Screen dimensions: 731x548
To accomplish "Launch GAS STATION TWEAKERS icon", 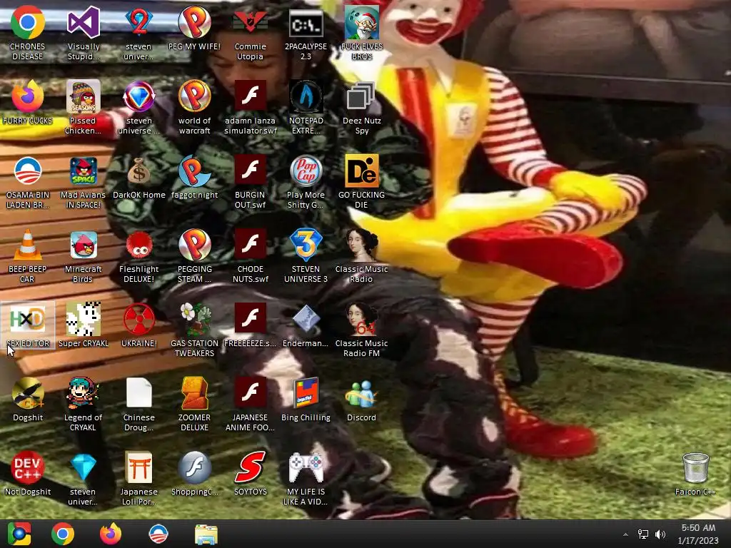I will (x=194, y=319).
